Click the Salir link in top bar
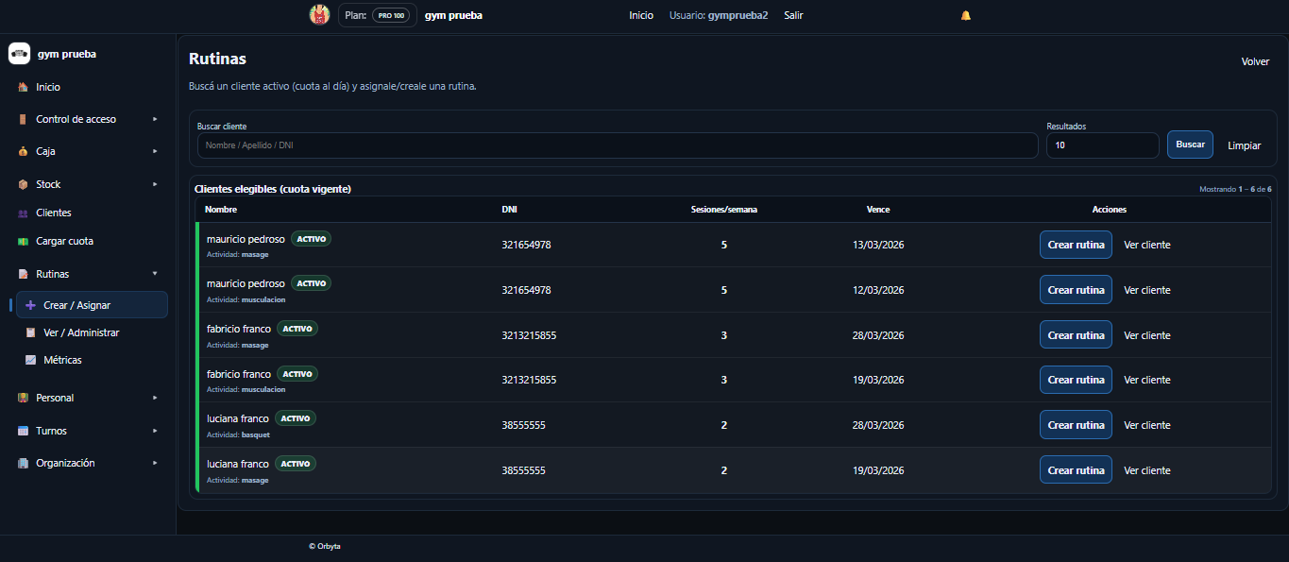 (x=793, y=15)
